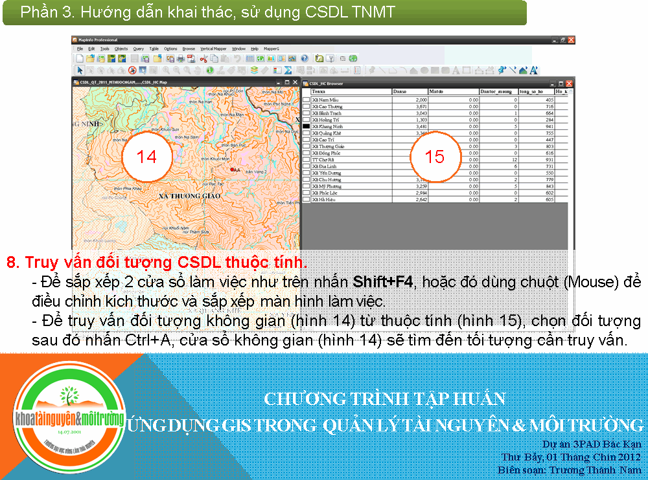Screen dimensions: 648x480
Task: Click the Dantoc_muong column header
Action: [498, 92]
